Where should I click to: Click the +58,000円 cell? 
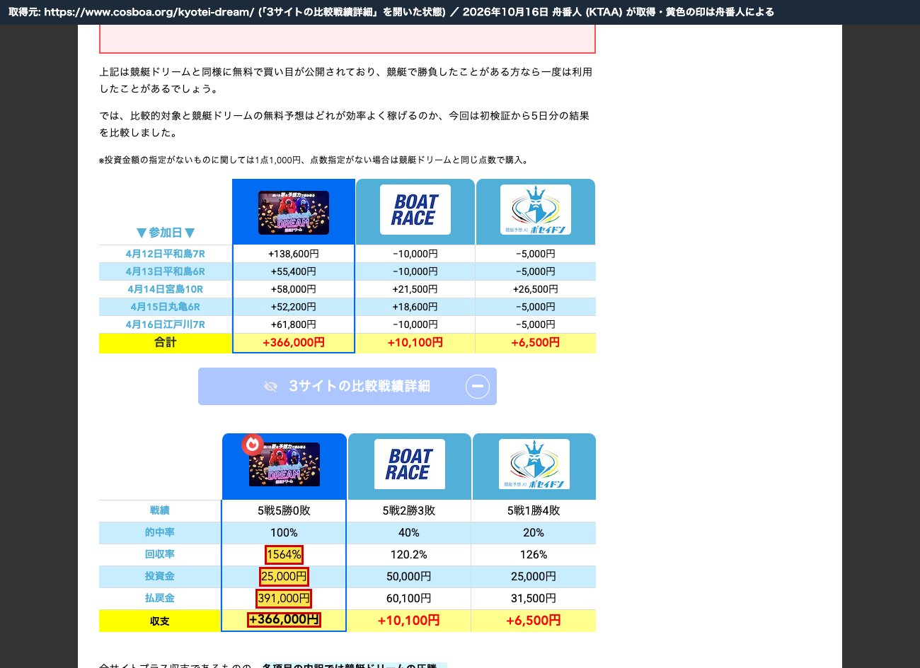click(x=294, y=289)
